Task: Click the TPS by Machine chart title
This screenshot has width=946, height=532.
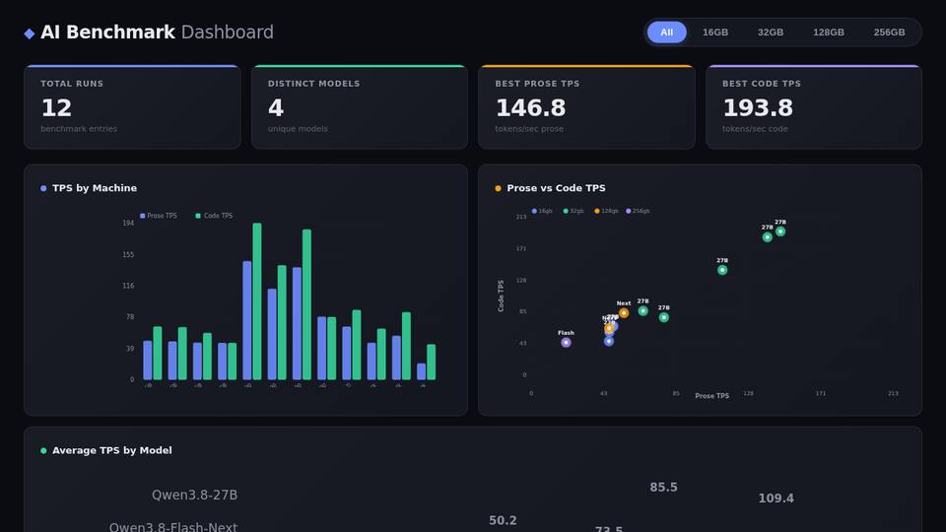Action: point(95,188)
